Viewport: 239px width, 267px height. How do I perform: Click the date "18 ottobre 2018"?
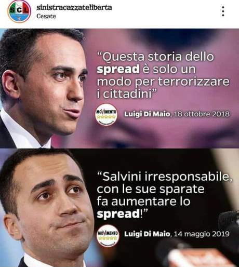[202, 114]
